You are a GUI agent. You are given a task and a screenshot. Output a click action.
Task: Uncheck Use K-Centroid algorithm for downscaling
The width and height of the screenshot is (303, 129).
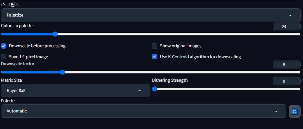click(154, 57)
